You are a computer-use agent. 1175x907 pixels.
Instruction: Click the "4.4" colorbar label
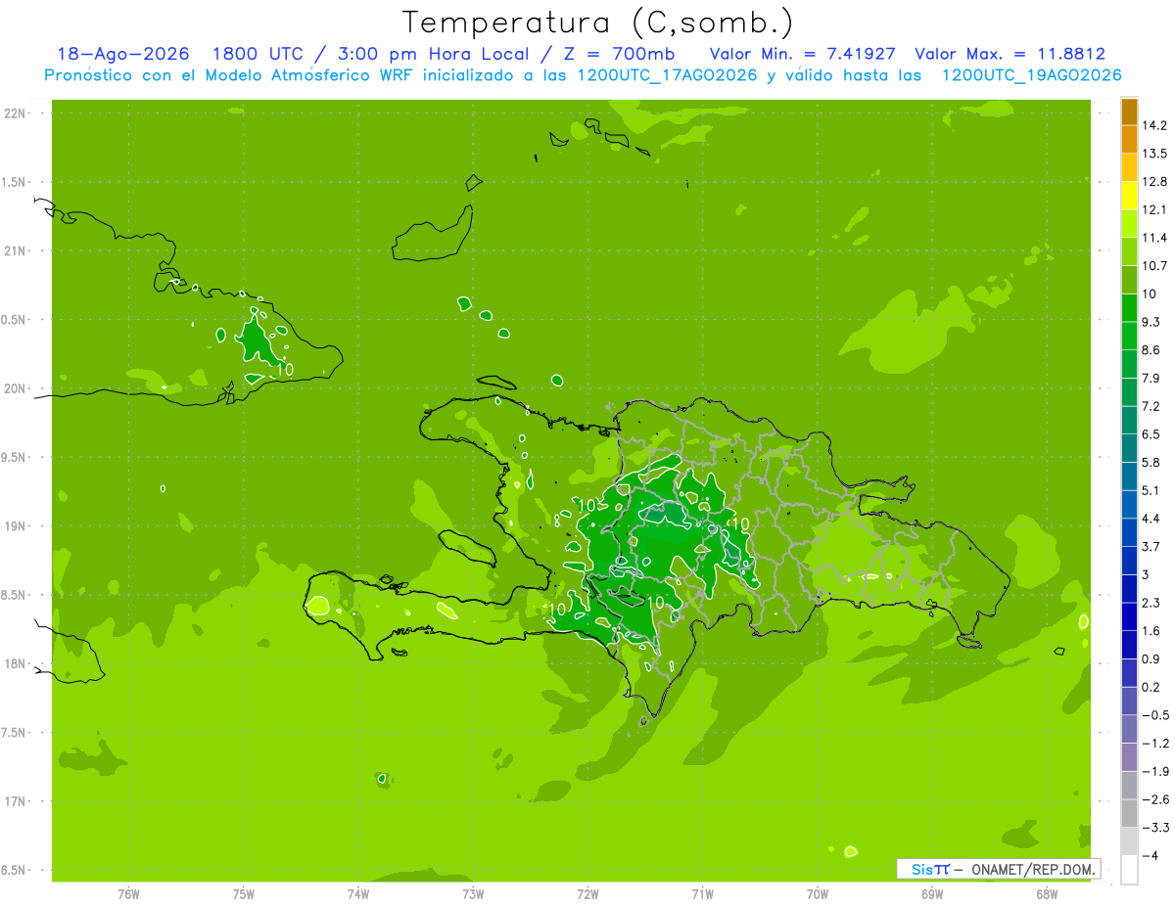[x=1152, y=519]
